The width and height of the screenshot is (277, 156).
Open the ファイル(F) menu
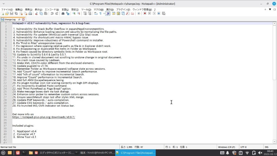(7, 9)
